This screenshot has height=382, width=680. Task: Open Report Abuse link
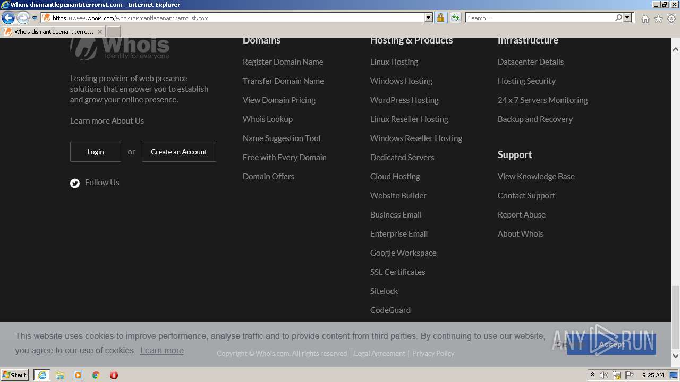click(522, 215)
